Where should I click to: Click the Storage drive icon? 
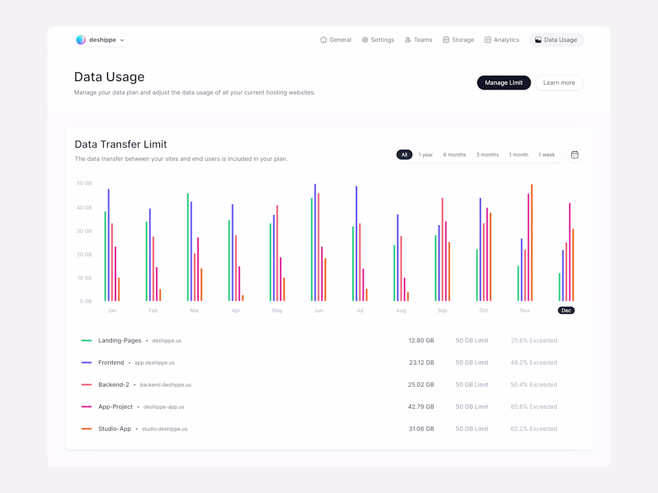[446, 40]
